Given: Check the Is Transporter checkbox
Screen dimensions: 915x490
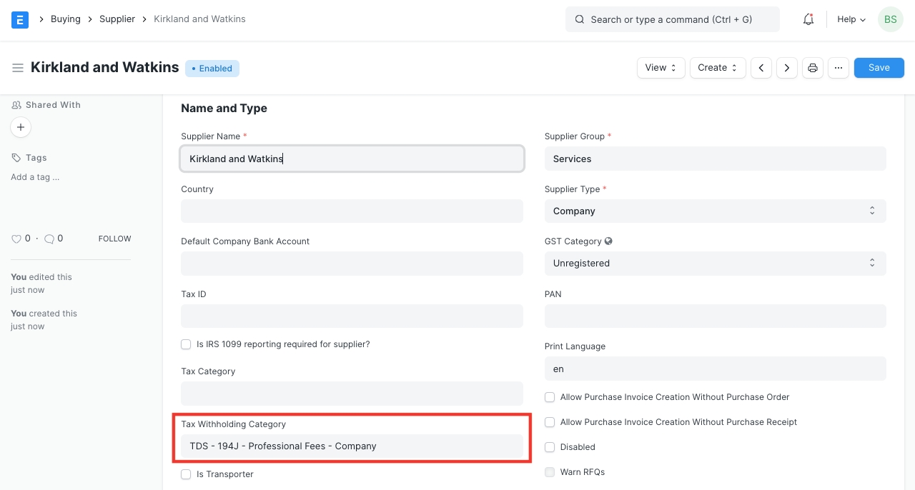Looking at the screenshot, I should (186, 474).
